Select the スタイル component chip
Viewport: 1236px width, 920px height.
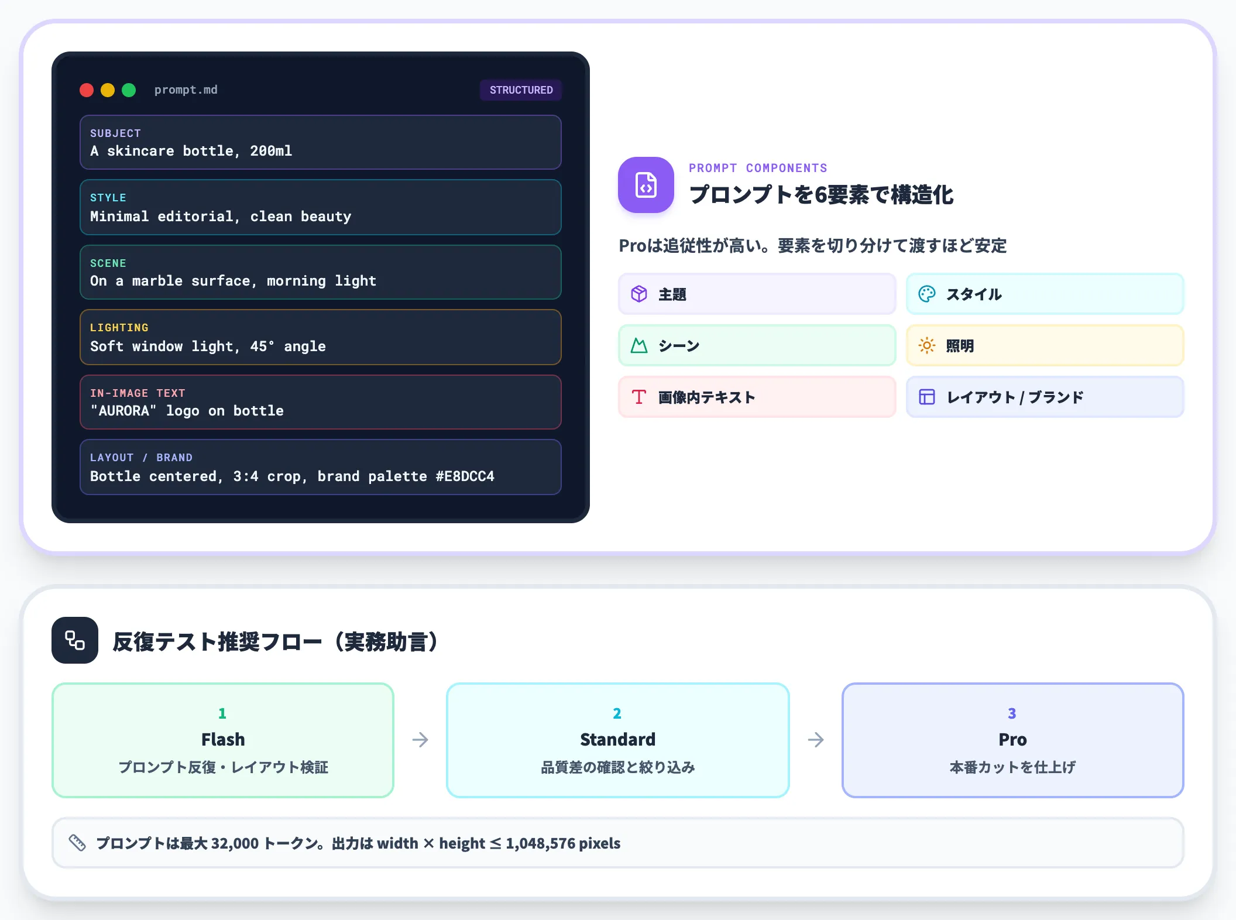[1045, 294]
